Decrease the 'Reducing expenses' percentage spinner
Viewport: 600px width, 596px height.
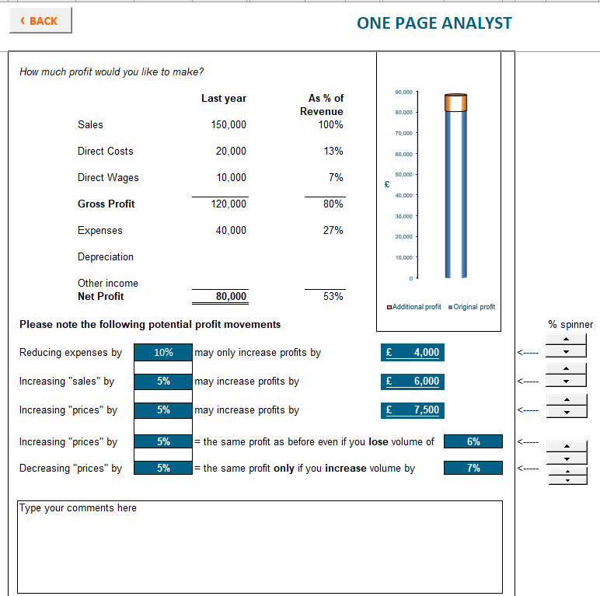pyautogui.click(x=566, y=351)
